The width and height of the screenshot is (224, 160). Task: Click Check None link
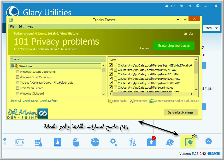[30, 101]
